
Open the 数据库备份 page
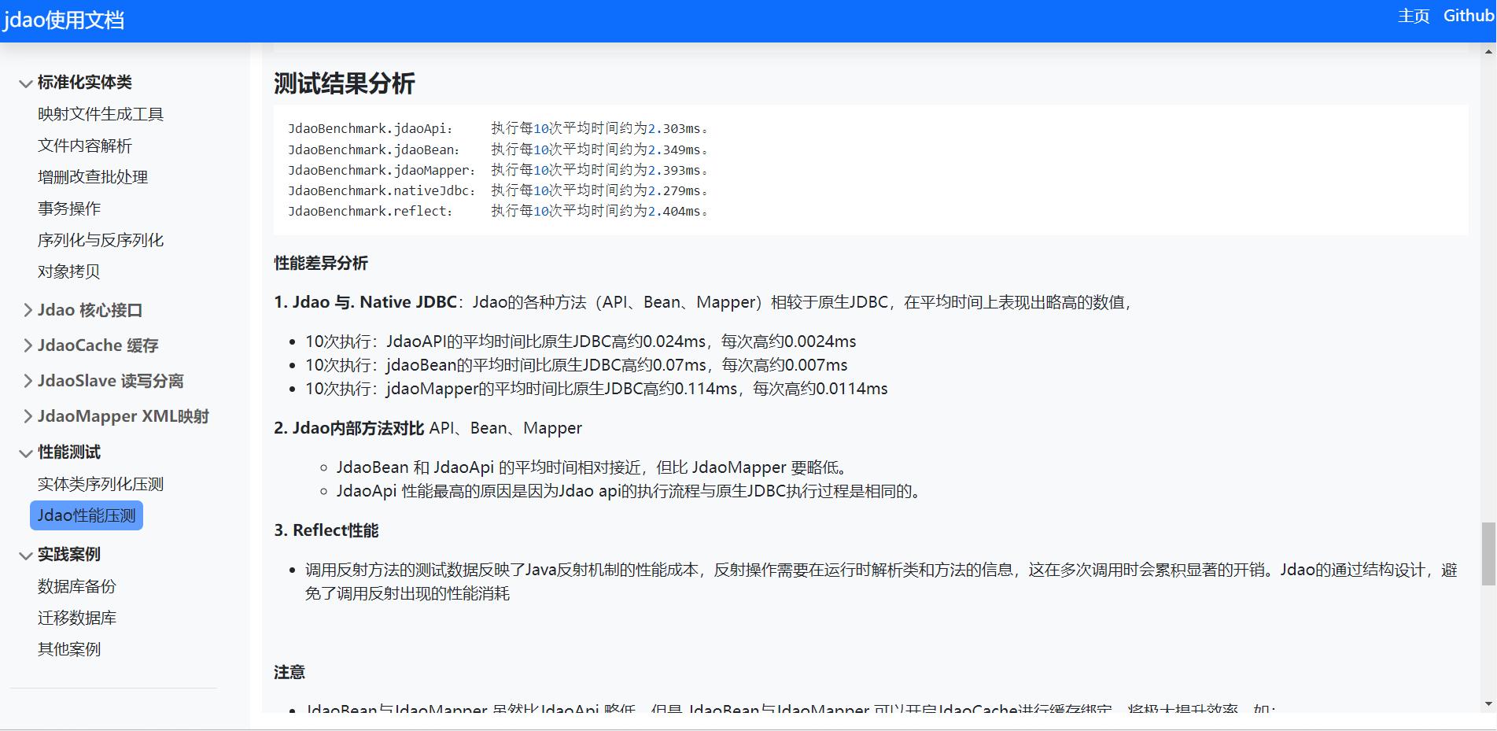coord(77,586)
